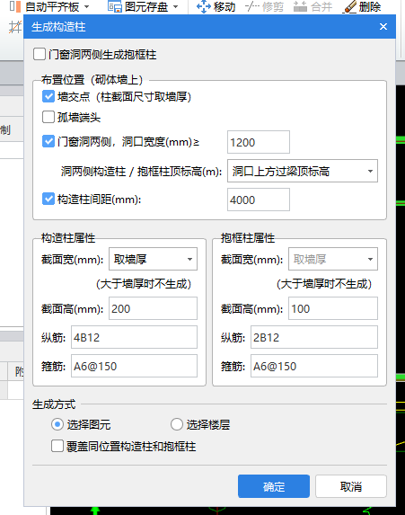Image resolution: width=405 pixels, height=515 pixels.
Task: Click the 合并 merge tool
Action: pos(313,6)
